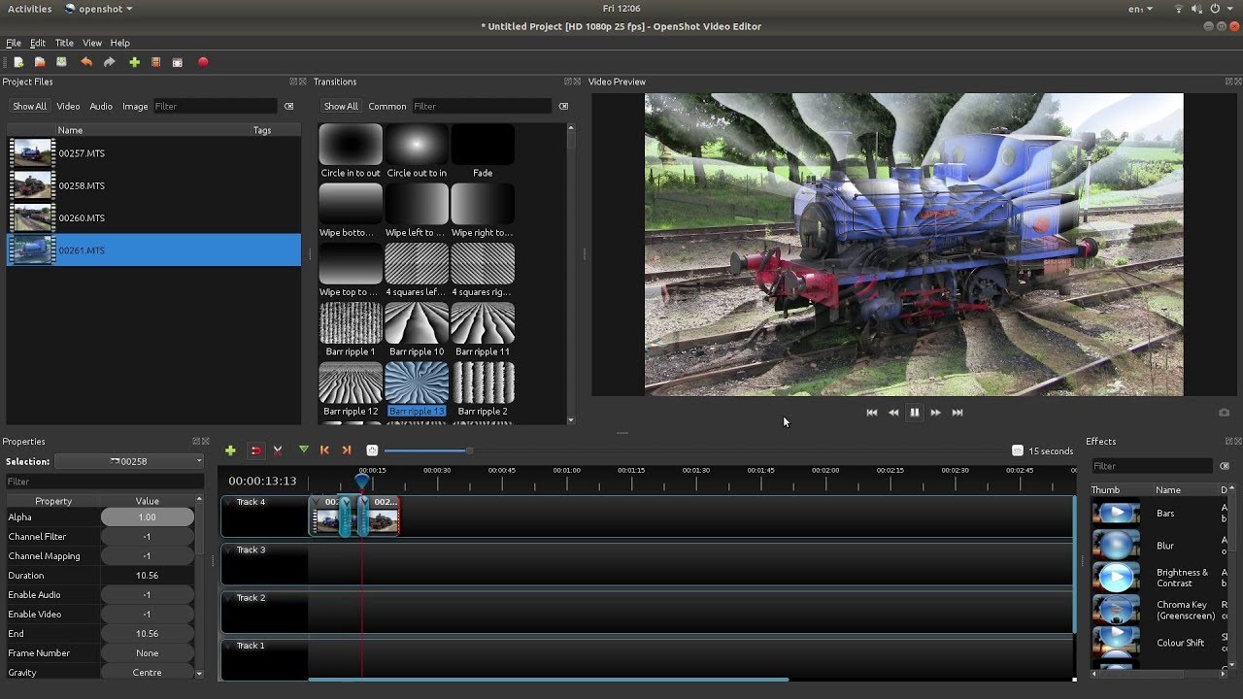Open the Selection dropdown showing 00258

pos(129,461)
